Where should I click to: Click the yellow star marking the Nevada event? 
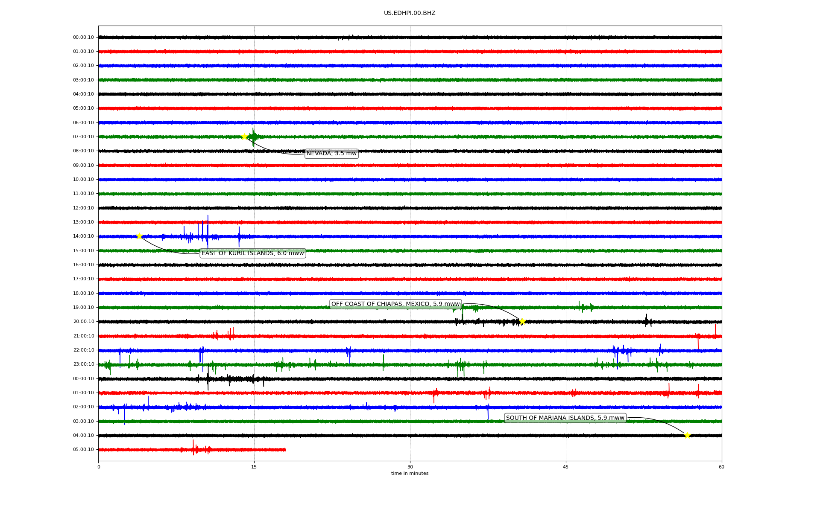coord(244,137)
